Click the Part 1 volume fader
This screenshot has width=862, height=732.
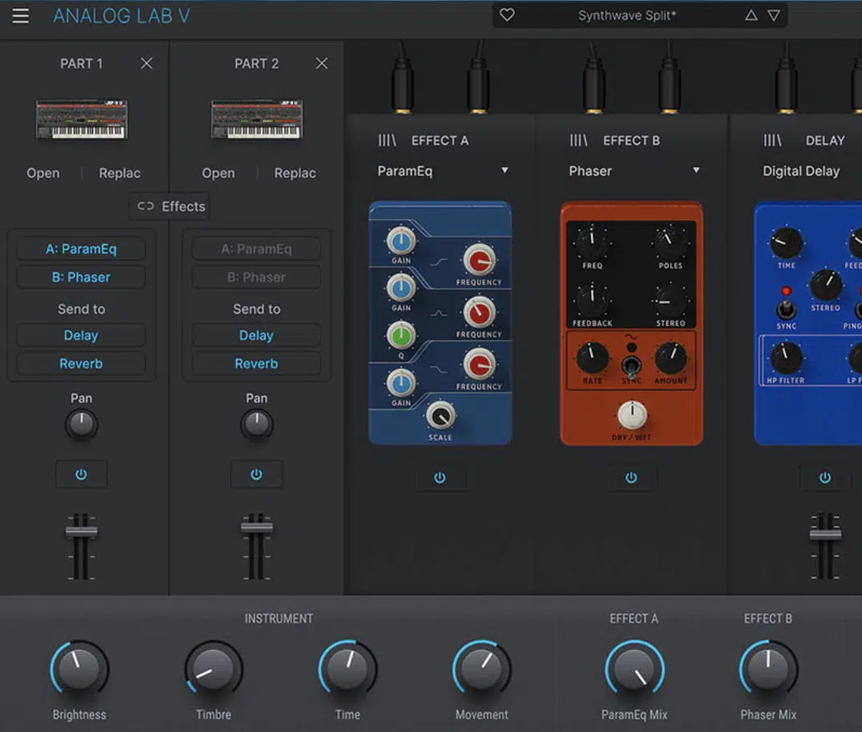[x=81, y=531]
